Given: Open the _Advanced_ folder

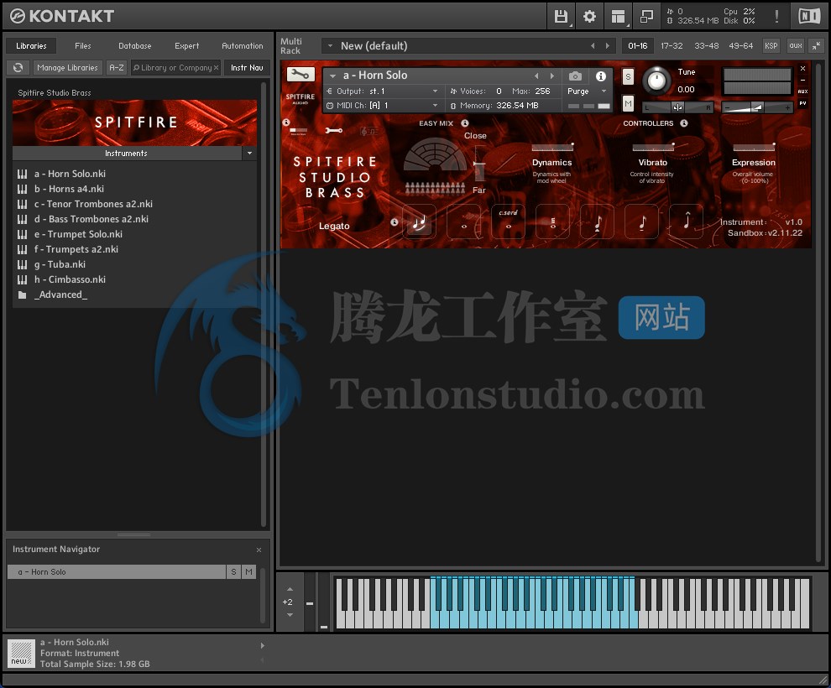Looking at the screenshot, I should coord(60,295).
